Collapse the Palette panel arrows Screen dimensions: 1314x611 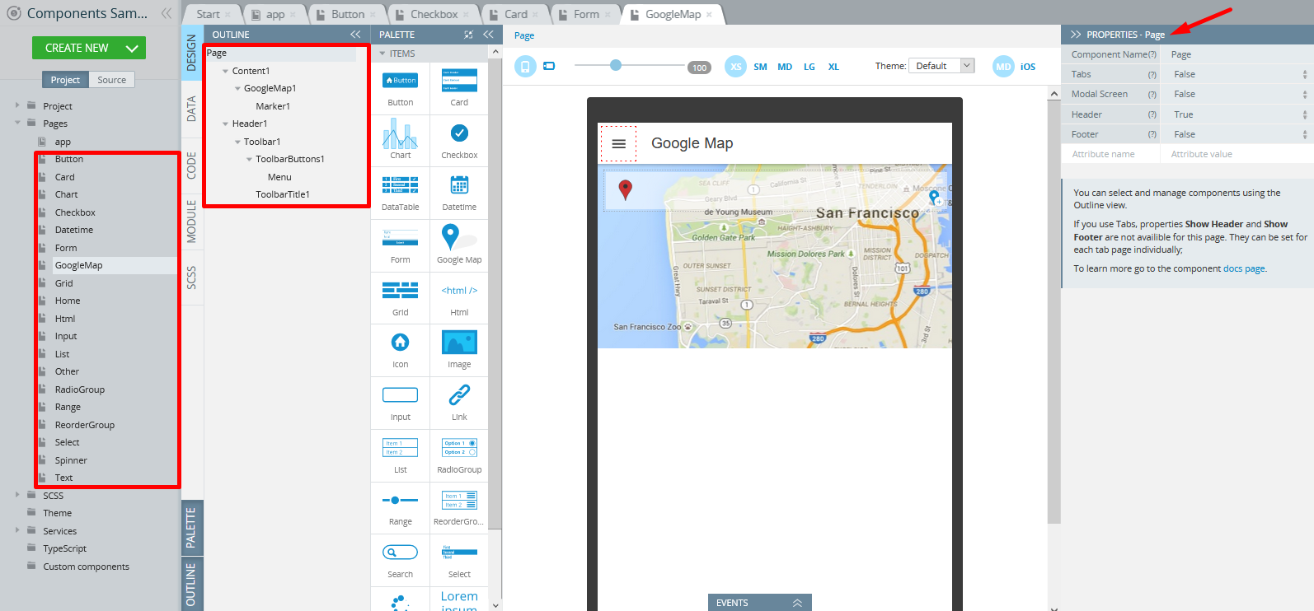(x=488, y=35)
